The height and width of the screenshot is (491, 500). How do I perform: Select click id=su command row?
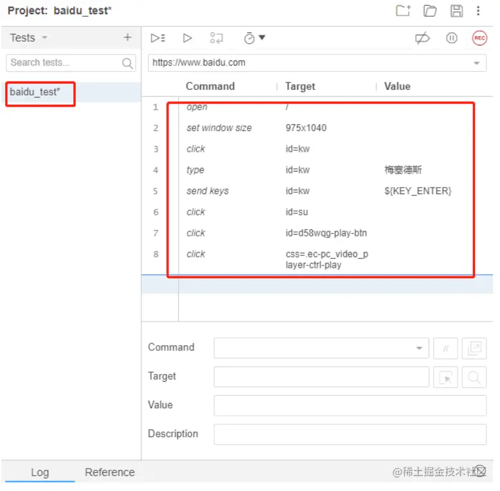[317, 212]
